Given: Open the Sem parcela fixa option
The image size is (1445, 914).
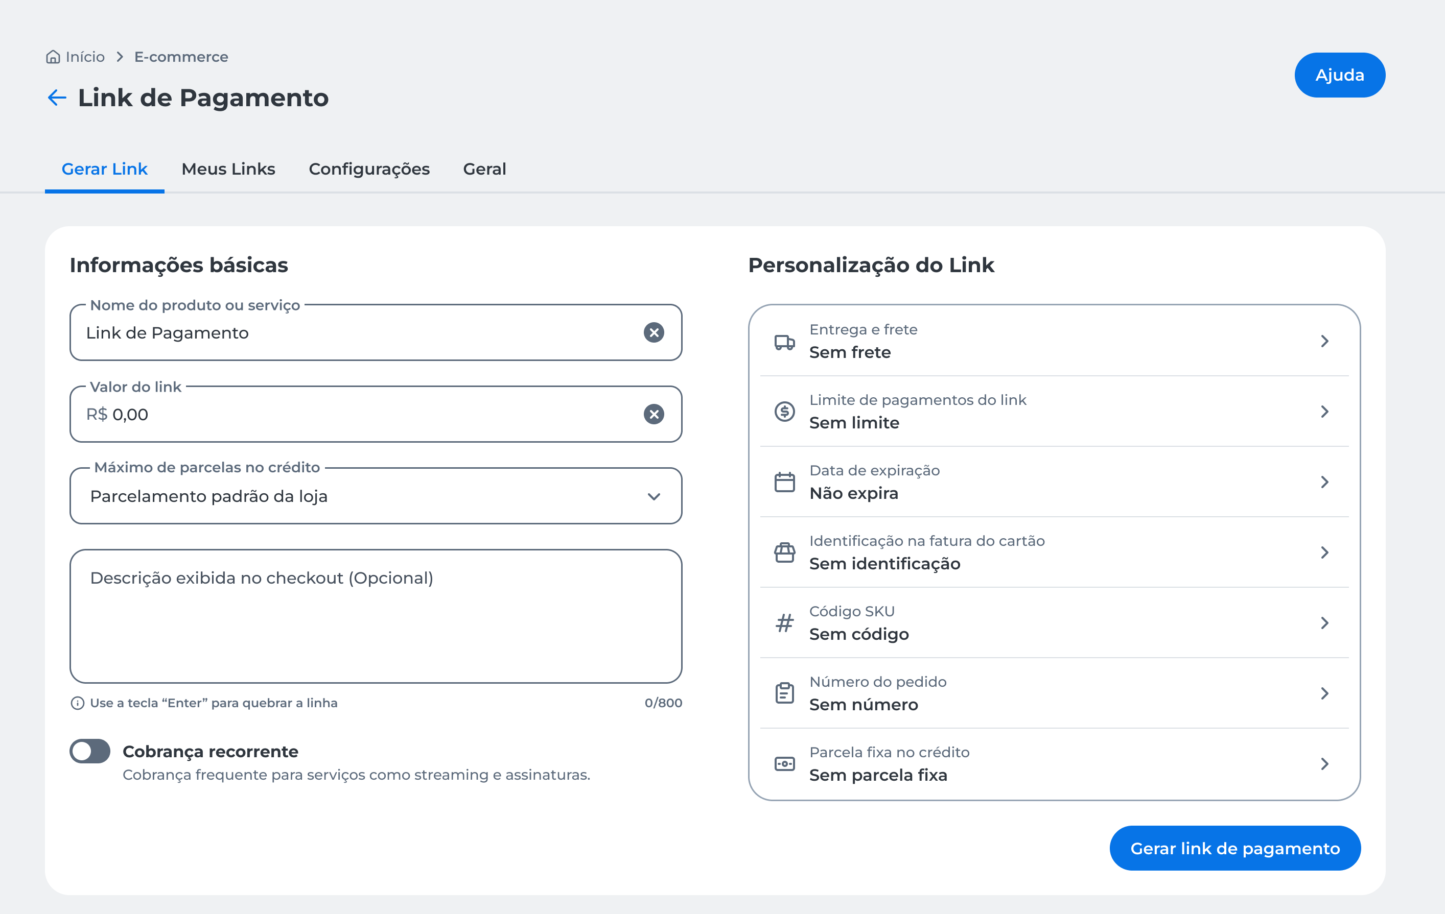Looking at the screenshot, I should [1054, 763].
